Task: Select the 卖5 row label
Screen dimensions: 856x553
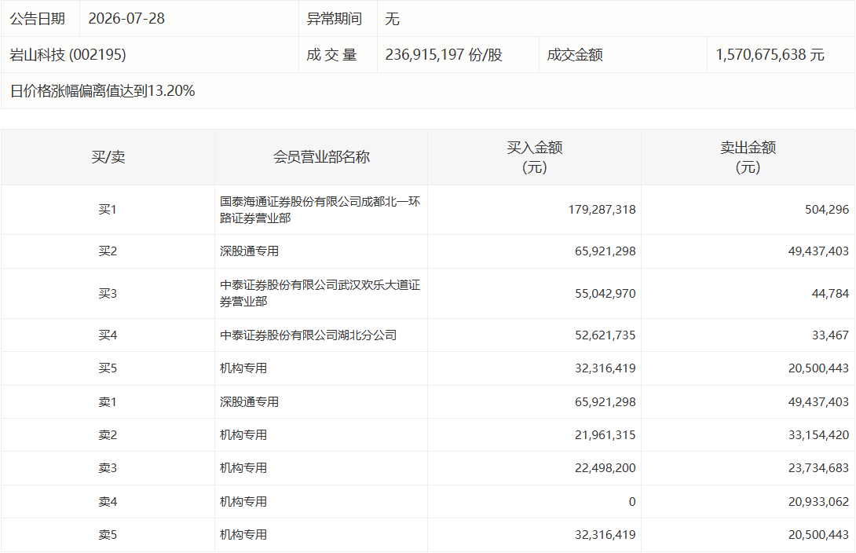Action: coord(108,535)
